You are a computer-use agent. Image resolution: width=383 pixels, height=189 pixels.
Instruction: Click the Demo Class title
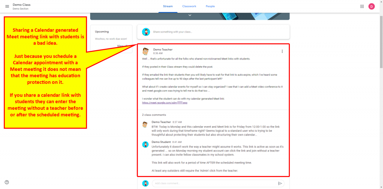point(21,5)
